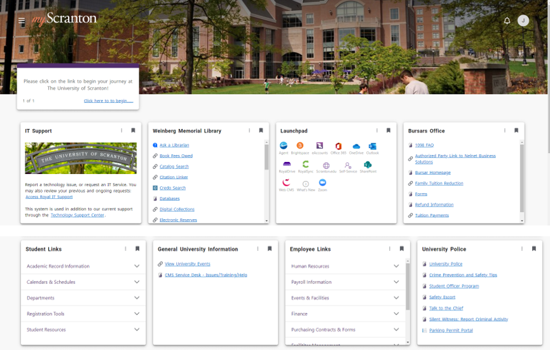Screen dimensions: 550x350
Task: Open Safety Escort link
Action: pos(442,297)
